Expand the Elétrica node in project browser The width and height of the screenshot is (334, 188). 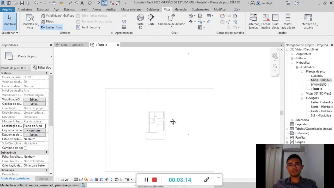coord(292,58)
